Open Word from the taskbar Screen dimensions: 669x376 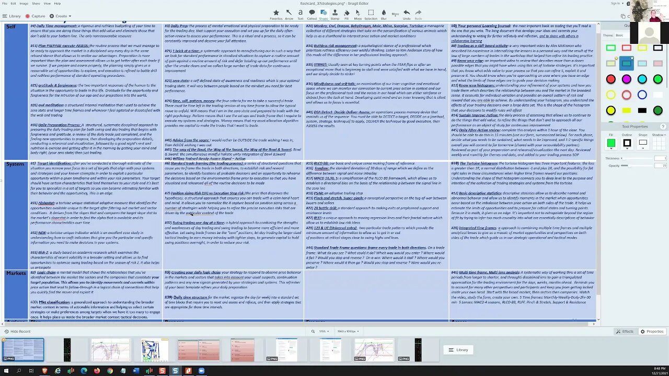[136, 371]
